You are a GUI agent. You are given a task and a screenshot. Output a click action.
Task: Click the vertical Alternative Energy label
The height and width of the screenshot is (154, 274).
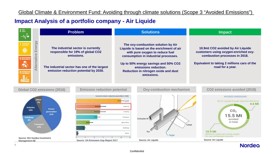pyautogui.click(x=36, y=56)
